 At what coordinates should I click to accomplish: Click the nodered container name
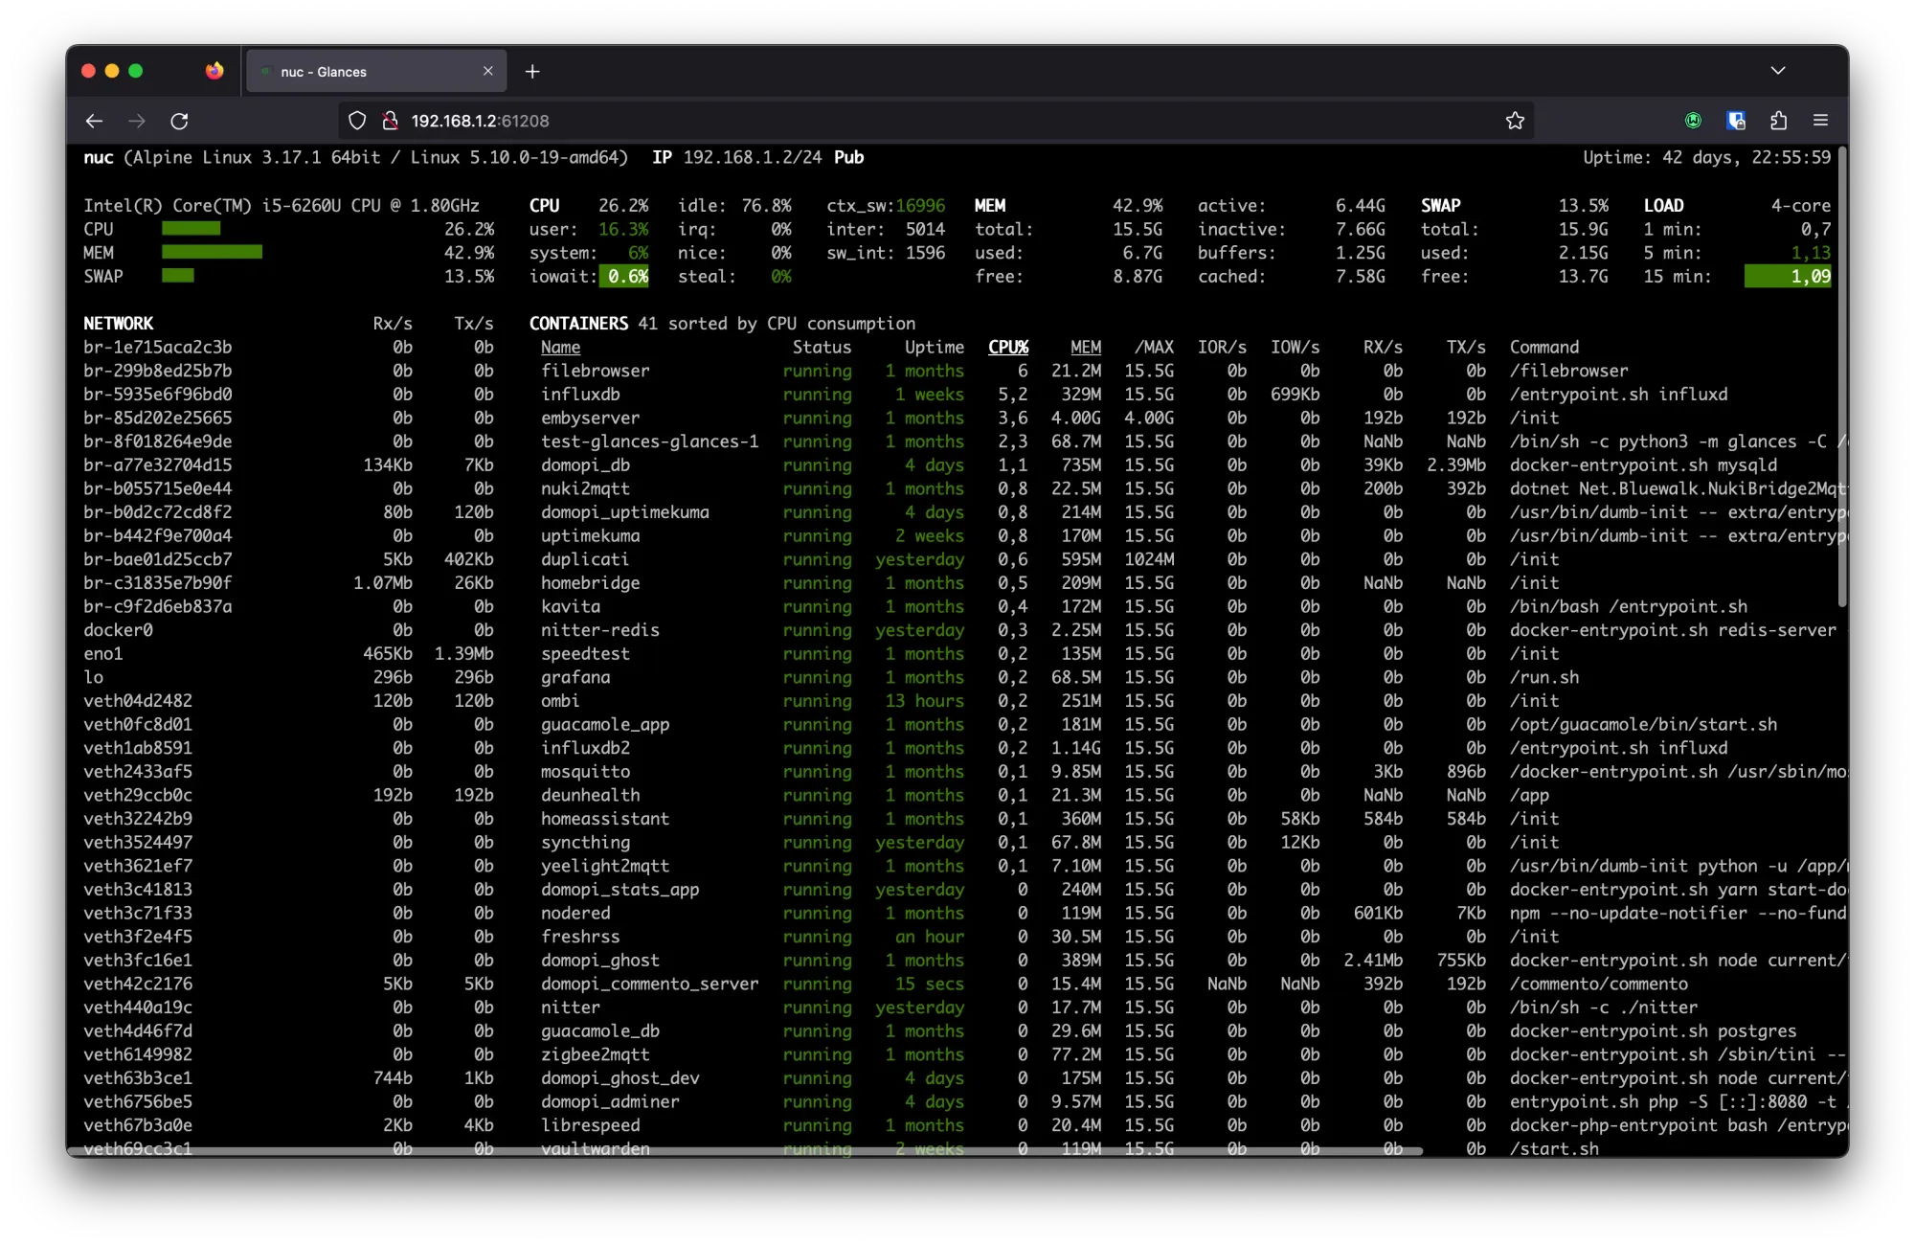[x=575, y=914]
